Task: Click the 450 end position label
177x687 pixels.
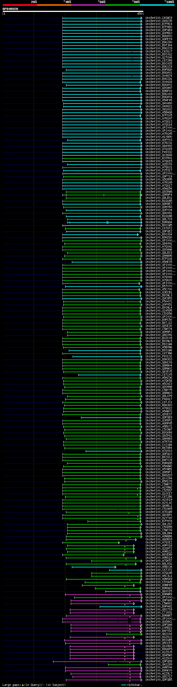Action: point(139,14)
